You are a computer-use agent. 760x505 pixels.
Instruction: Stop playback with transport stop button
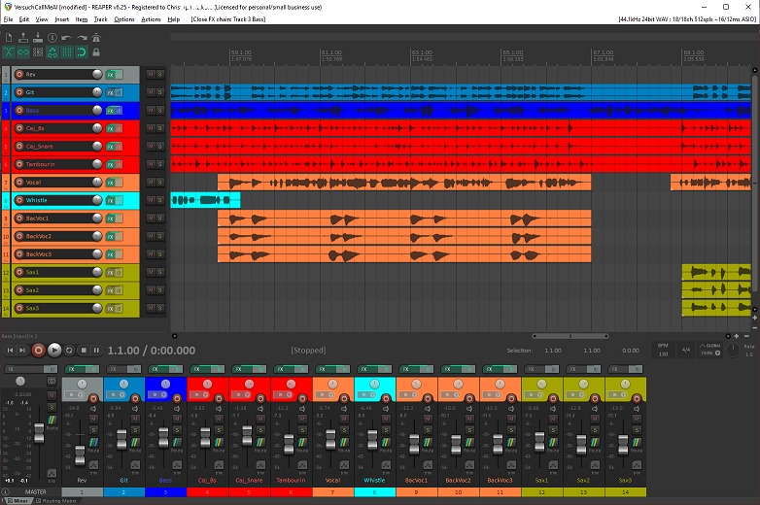point(84,350)
